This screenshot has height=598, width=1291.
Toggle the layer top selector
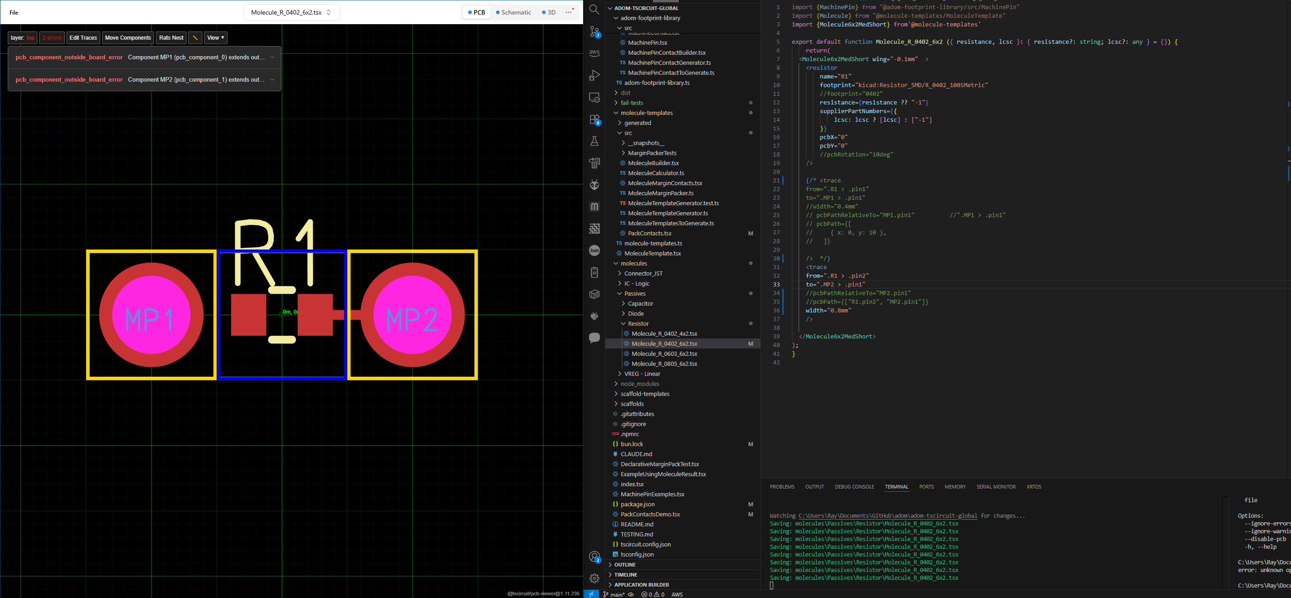[x=22, y=37]
